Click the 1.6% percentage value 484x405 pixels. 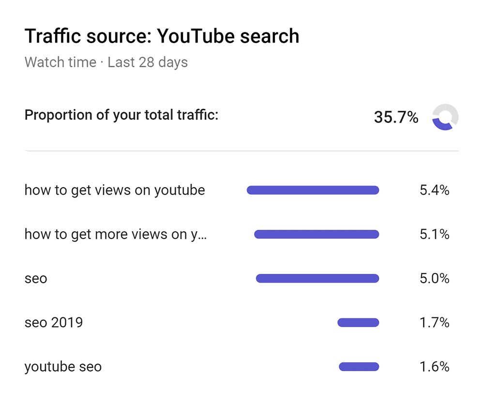tap(434, 367)
